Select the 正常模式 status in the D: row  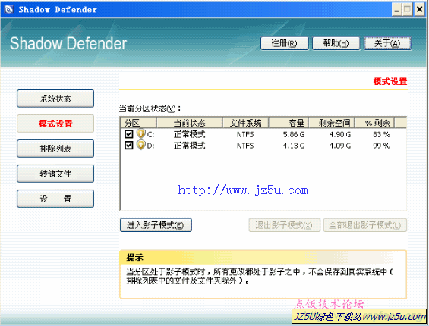(189, 146)
